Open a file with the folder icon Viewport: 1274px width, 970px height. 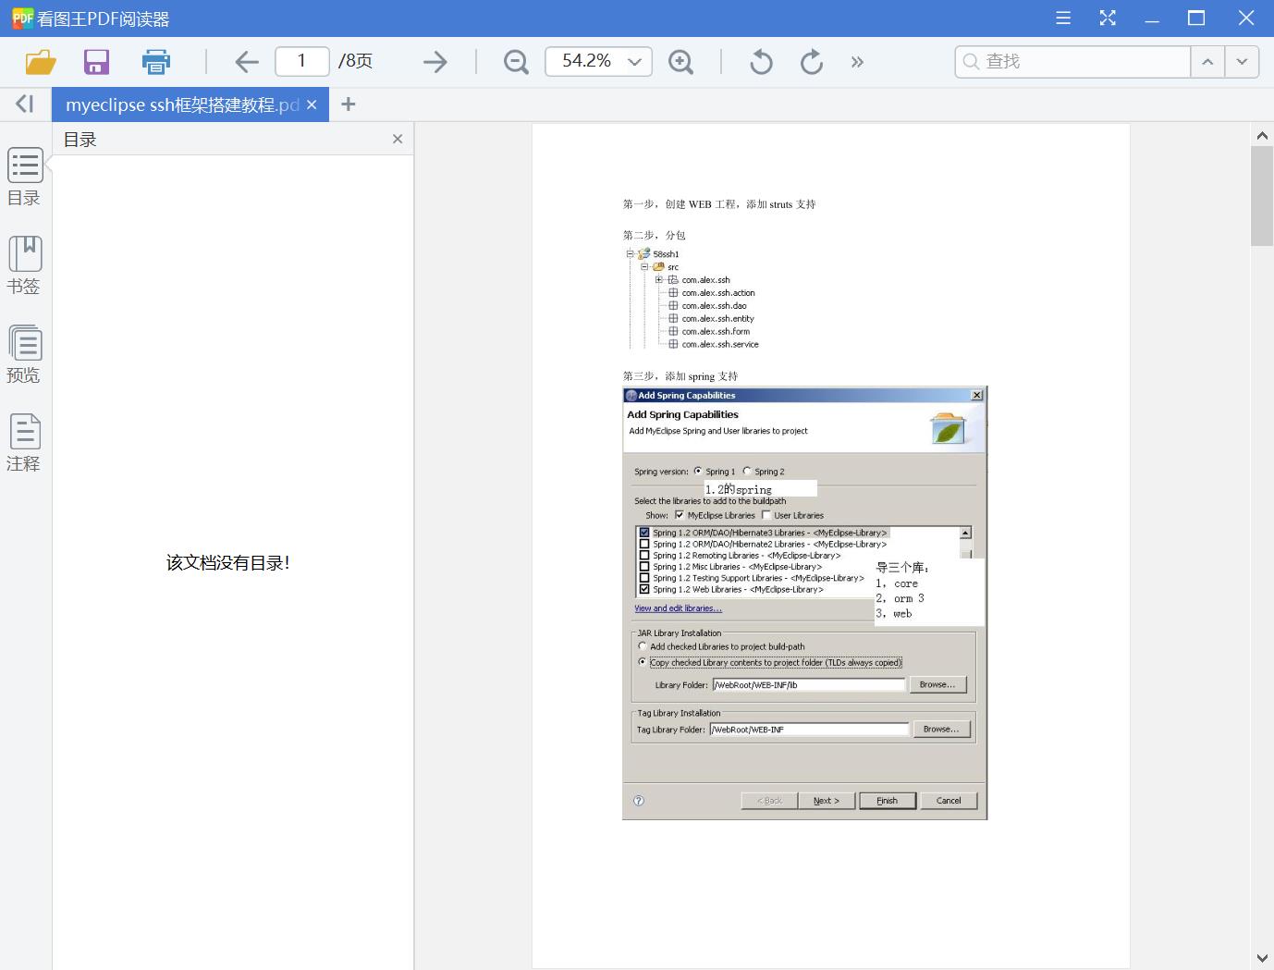41,62
